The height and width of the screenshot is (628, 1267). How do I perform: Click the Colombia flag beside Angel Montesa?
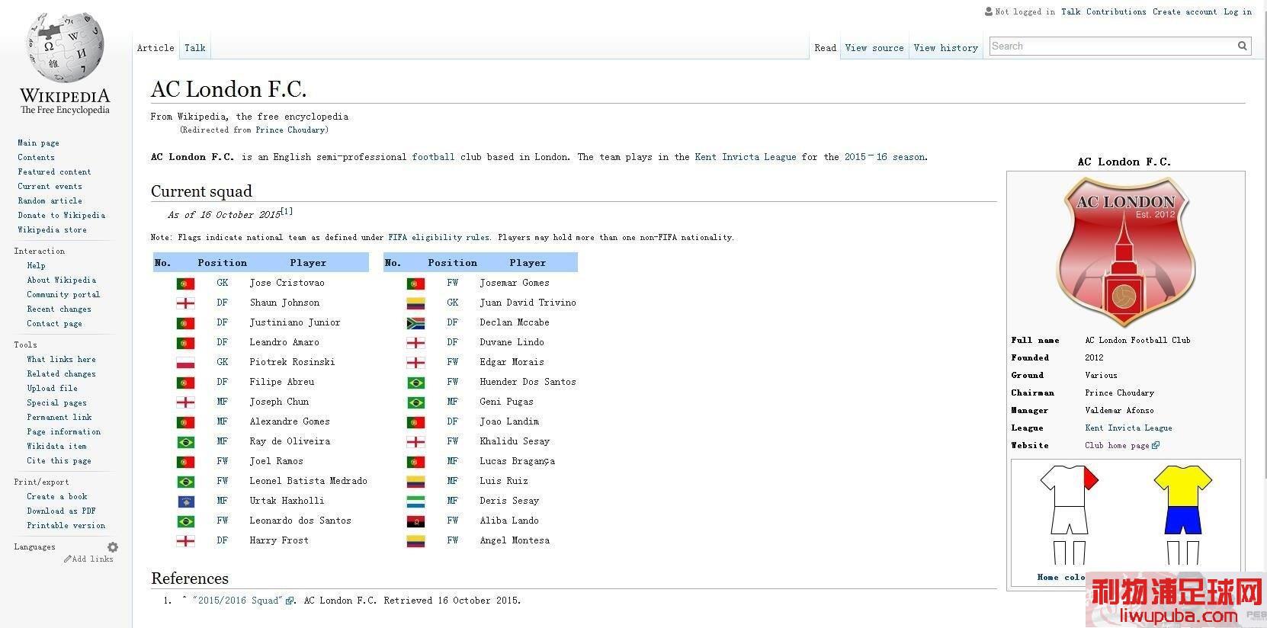pyautogui.click(x=415, y=541)
